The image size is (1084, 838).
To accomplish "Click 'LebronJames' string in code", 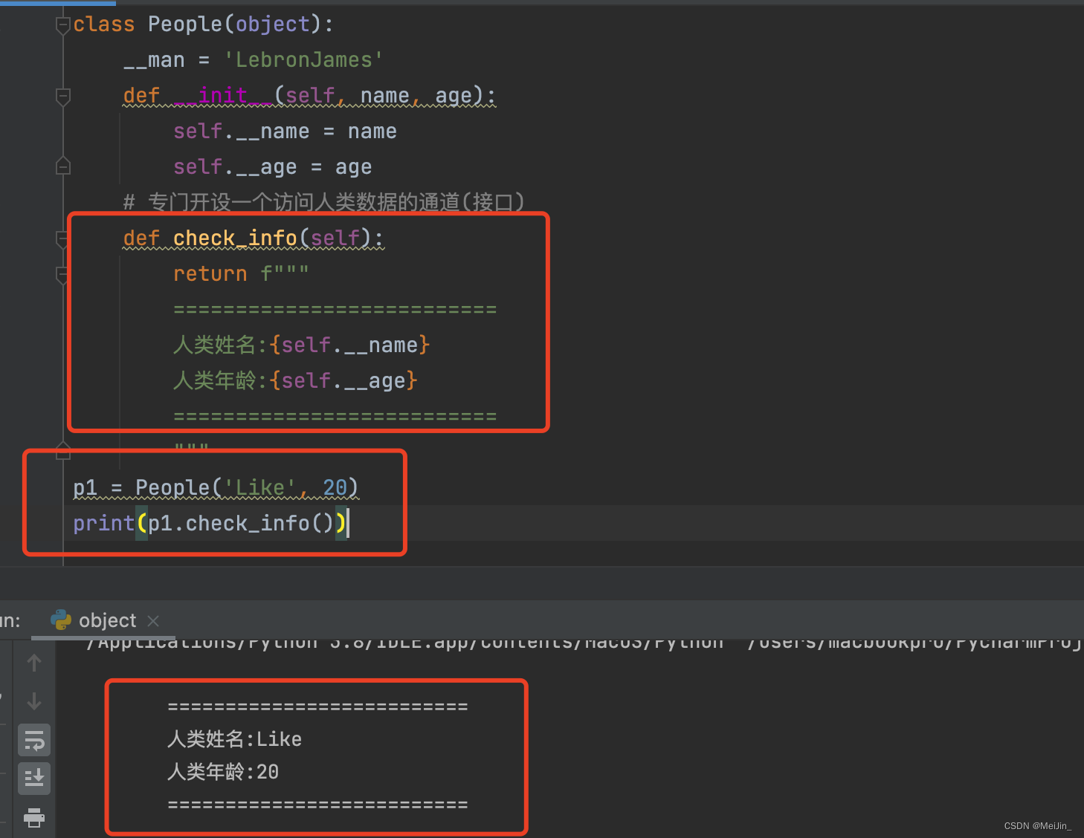I will click(303, 60).
